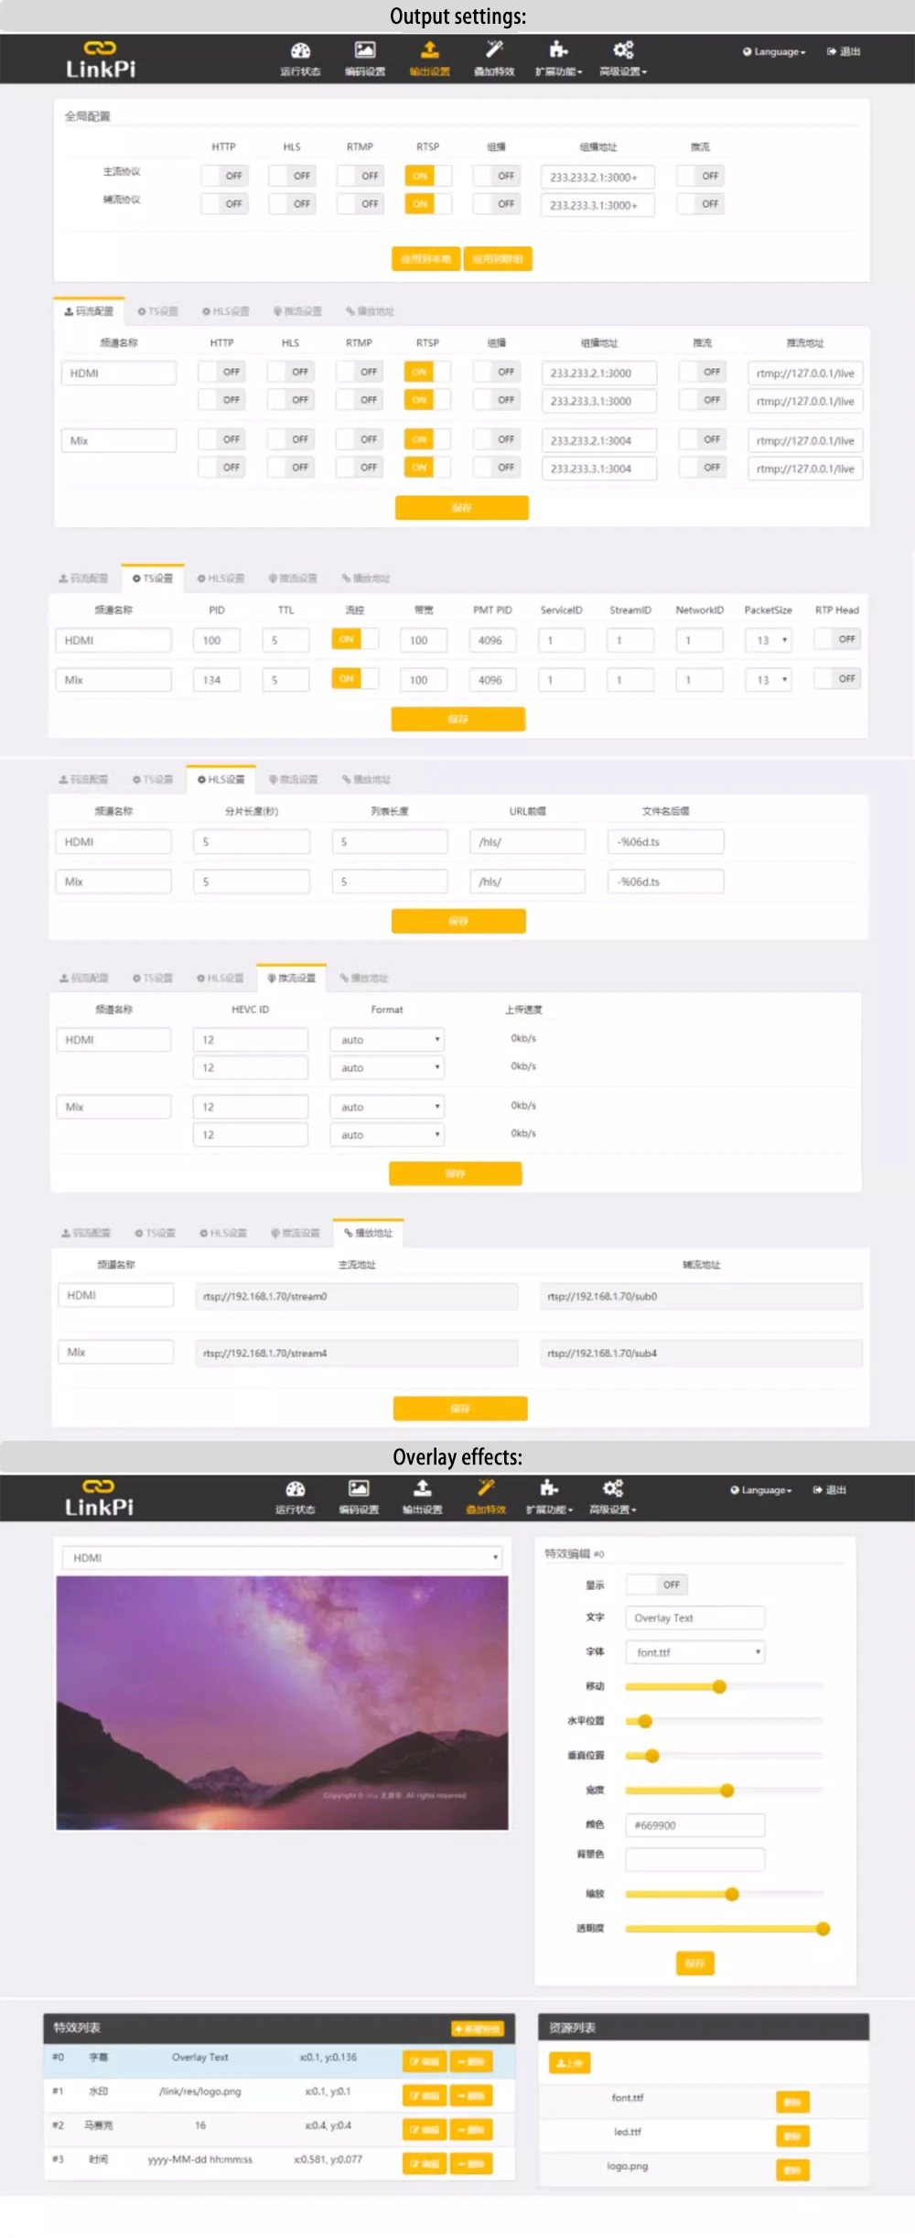
Task: Click 文字 input containing Overlay Text
Action: pos(695,1618)
